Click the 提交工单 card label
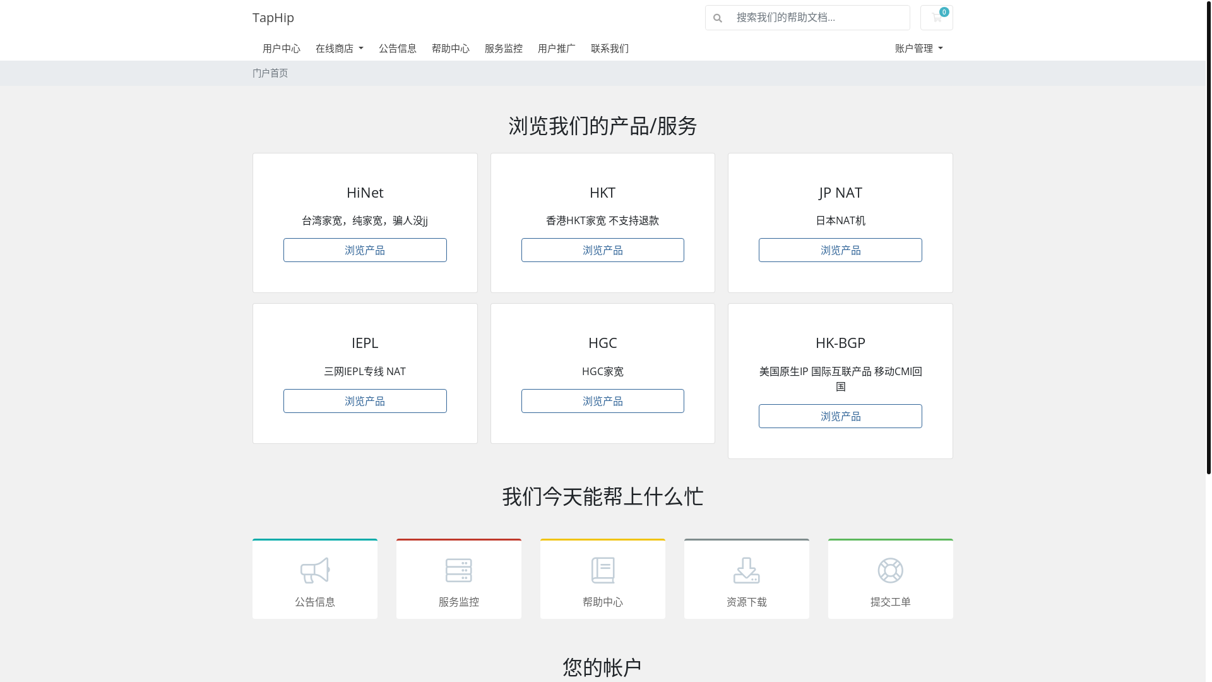This screenshot has height=682, width=1212. point(891,602)
